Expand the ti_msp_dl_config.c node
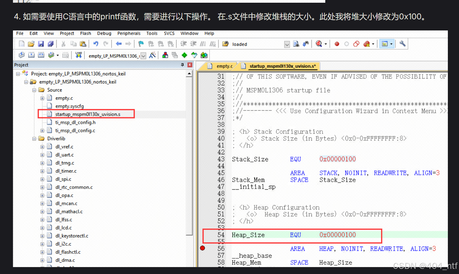Viewport: 459px width, 274px height. click(x=42, y=131)
